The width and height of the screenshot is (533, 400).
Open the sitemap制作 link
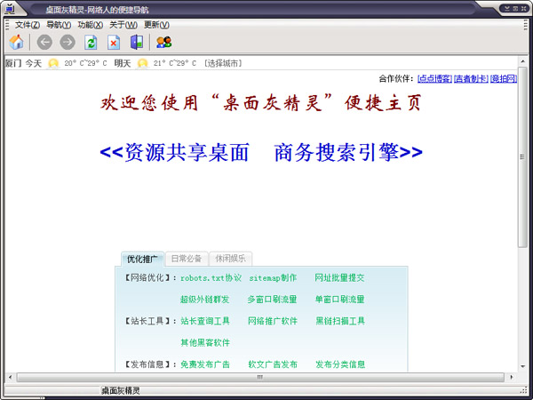(x=273, y=278)
